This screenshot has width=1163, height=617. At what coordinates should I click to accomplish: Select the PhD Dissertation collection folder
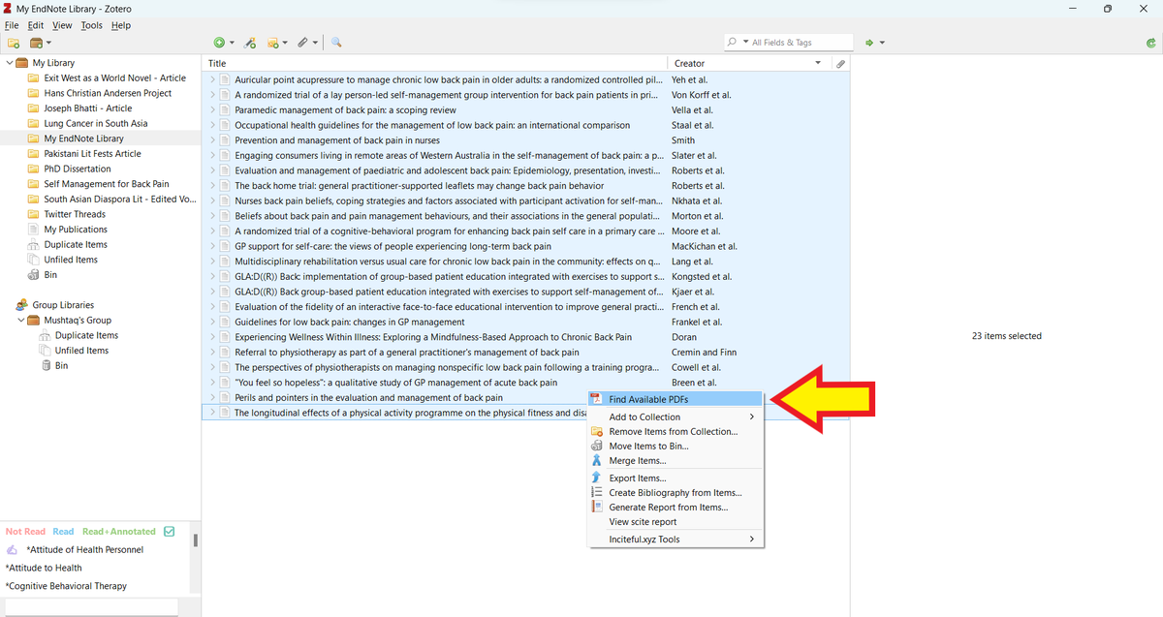tap(78, 169)
